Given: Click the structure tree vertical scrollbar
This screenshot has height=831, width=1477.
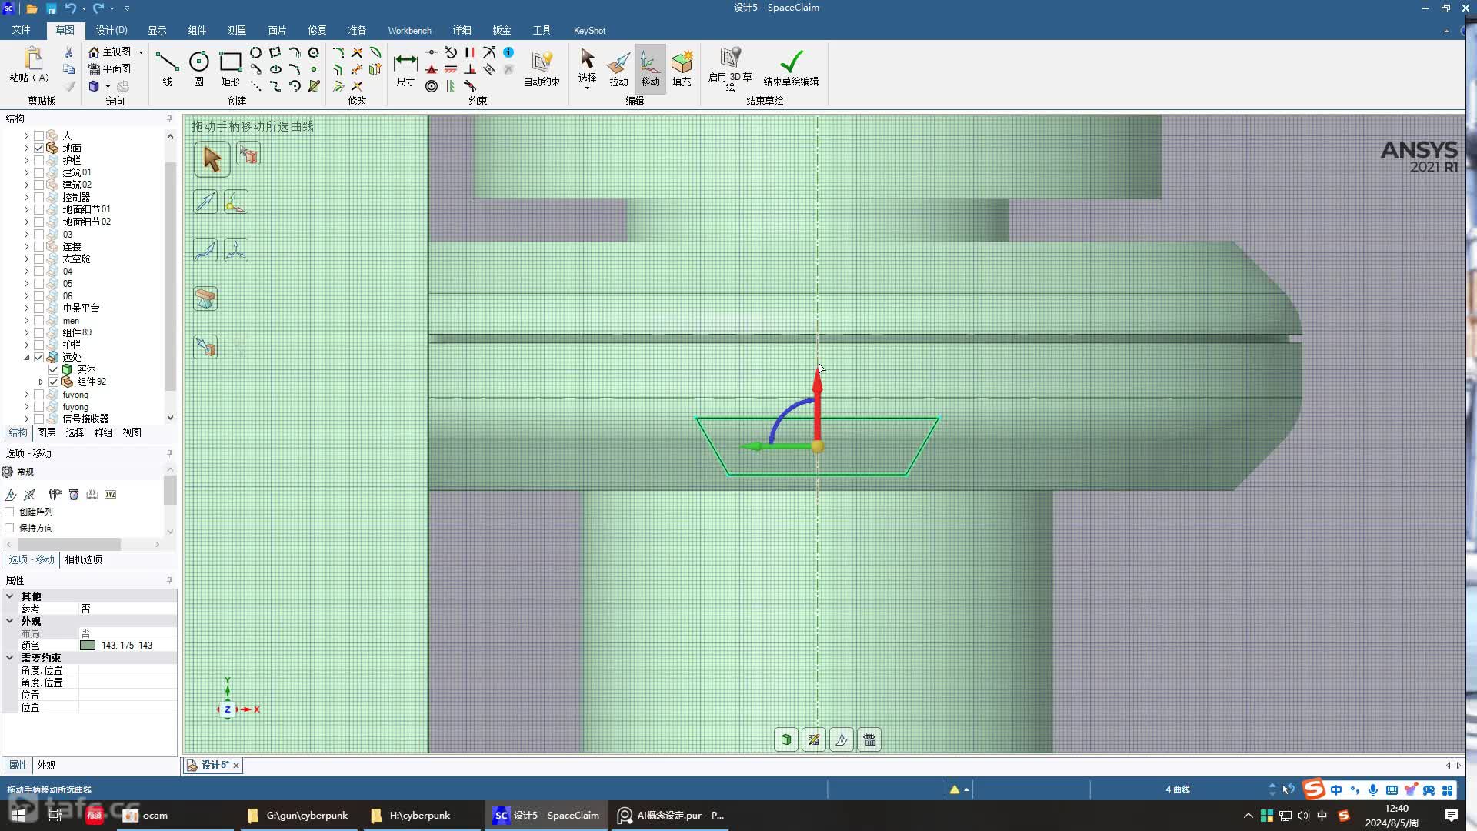Looking at the screenshot, I should [170, 277].
